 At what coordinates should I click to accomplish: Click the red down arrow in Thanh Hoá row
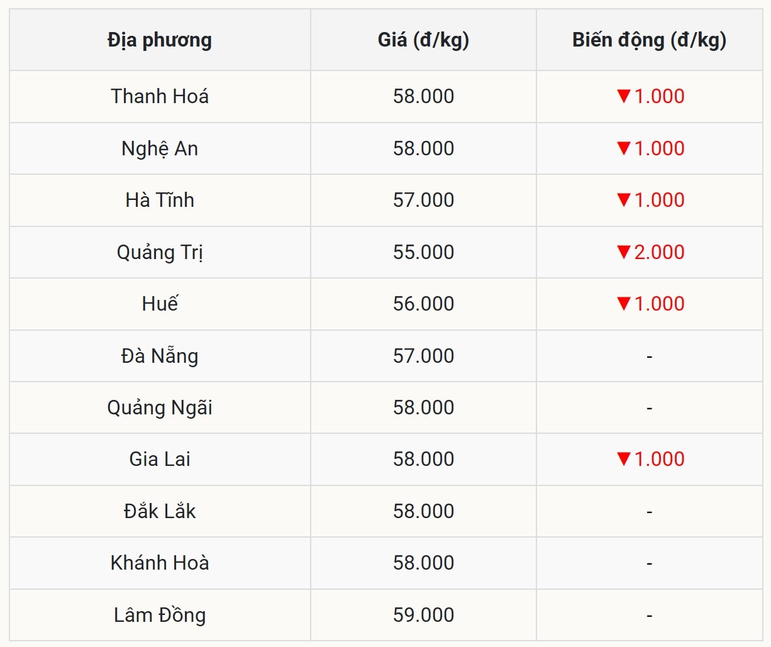623,96
